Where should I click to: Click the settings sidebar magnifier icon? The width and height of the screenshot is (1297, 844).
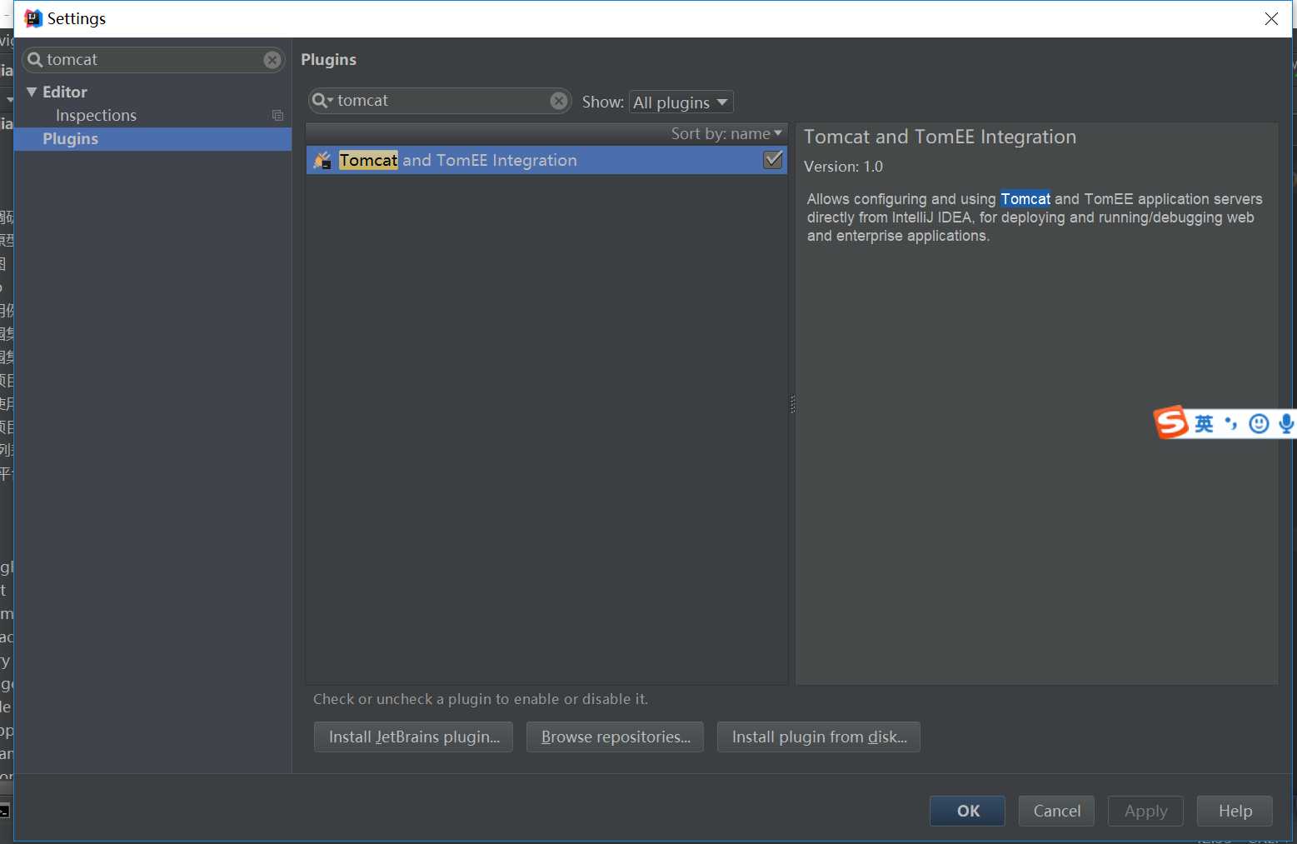tap(35, 60)
